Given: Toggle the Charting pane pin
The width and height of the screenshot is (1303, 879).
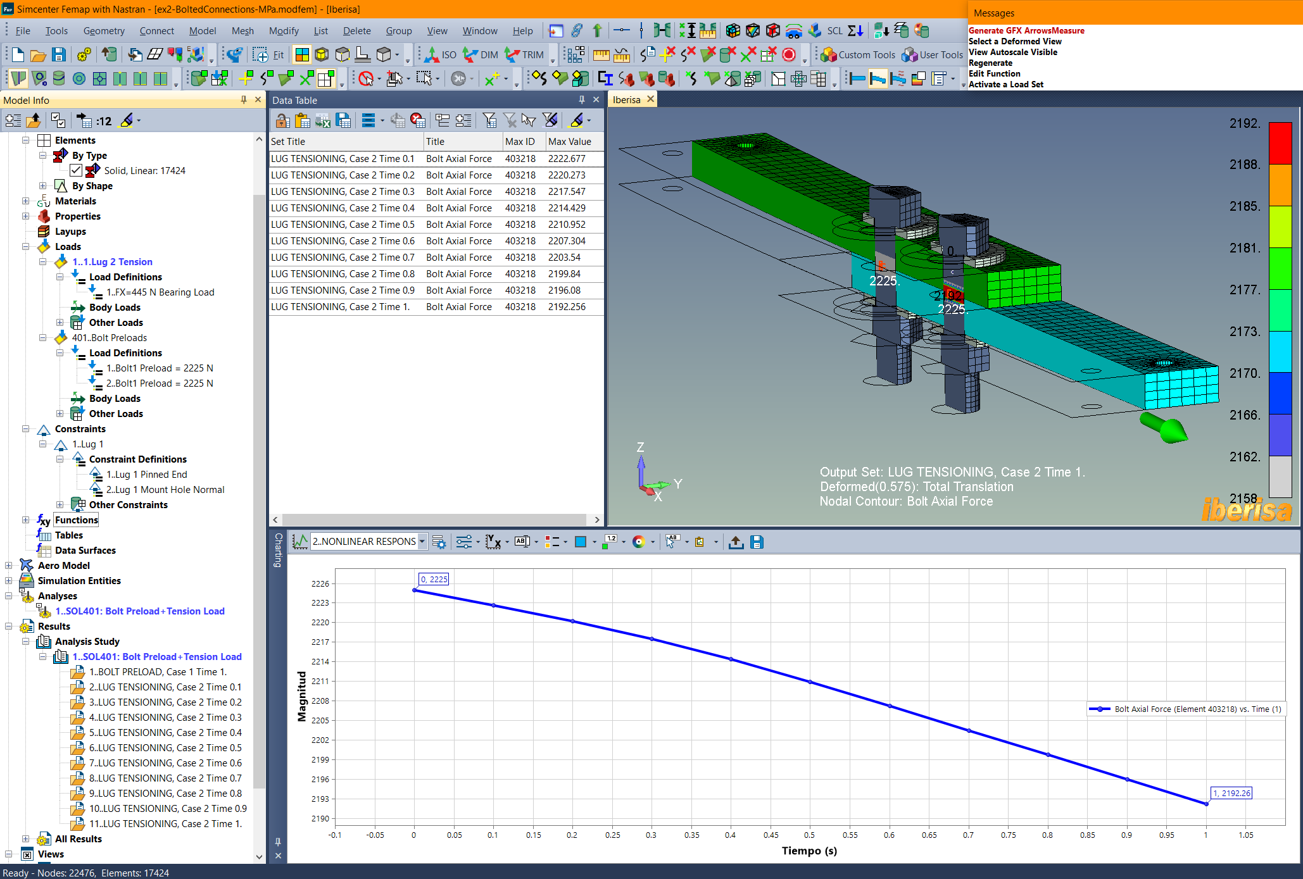Looking at the screenshot, I should tap(278, 842).
